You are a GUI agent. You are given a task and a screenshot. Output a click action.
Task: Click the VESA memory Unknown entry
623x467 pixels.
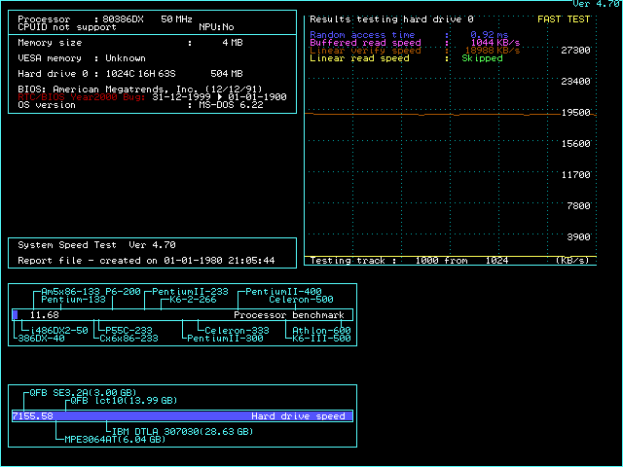coord(82,58)
